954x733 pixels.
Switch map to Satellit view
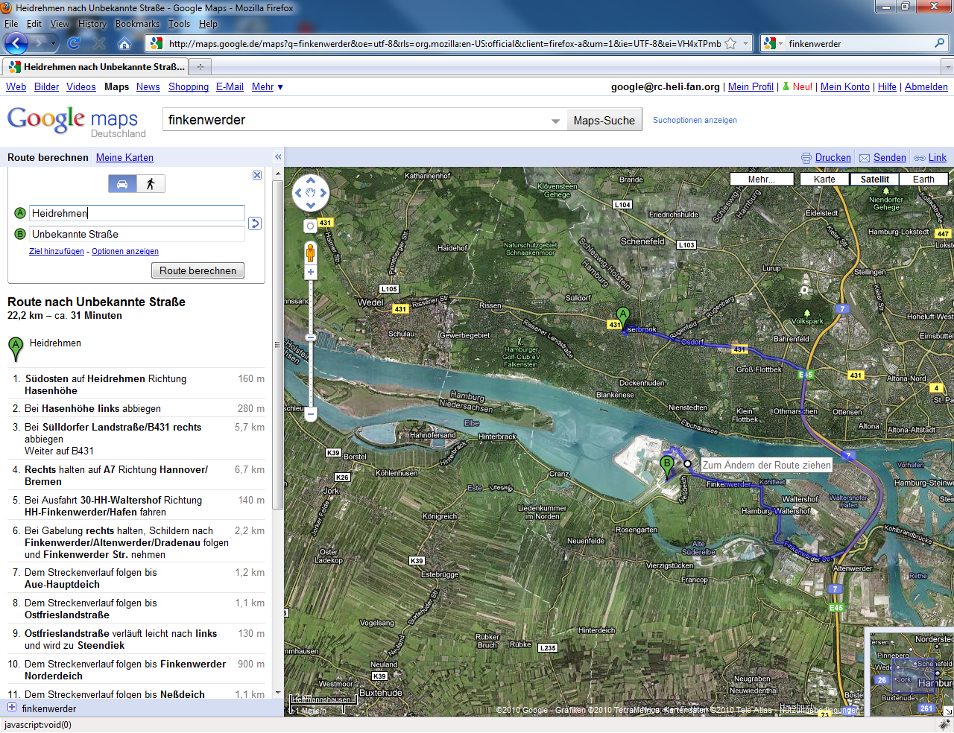point(875,179)
